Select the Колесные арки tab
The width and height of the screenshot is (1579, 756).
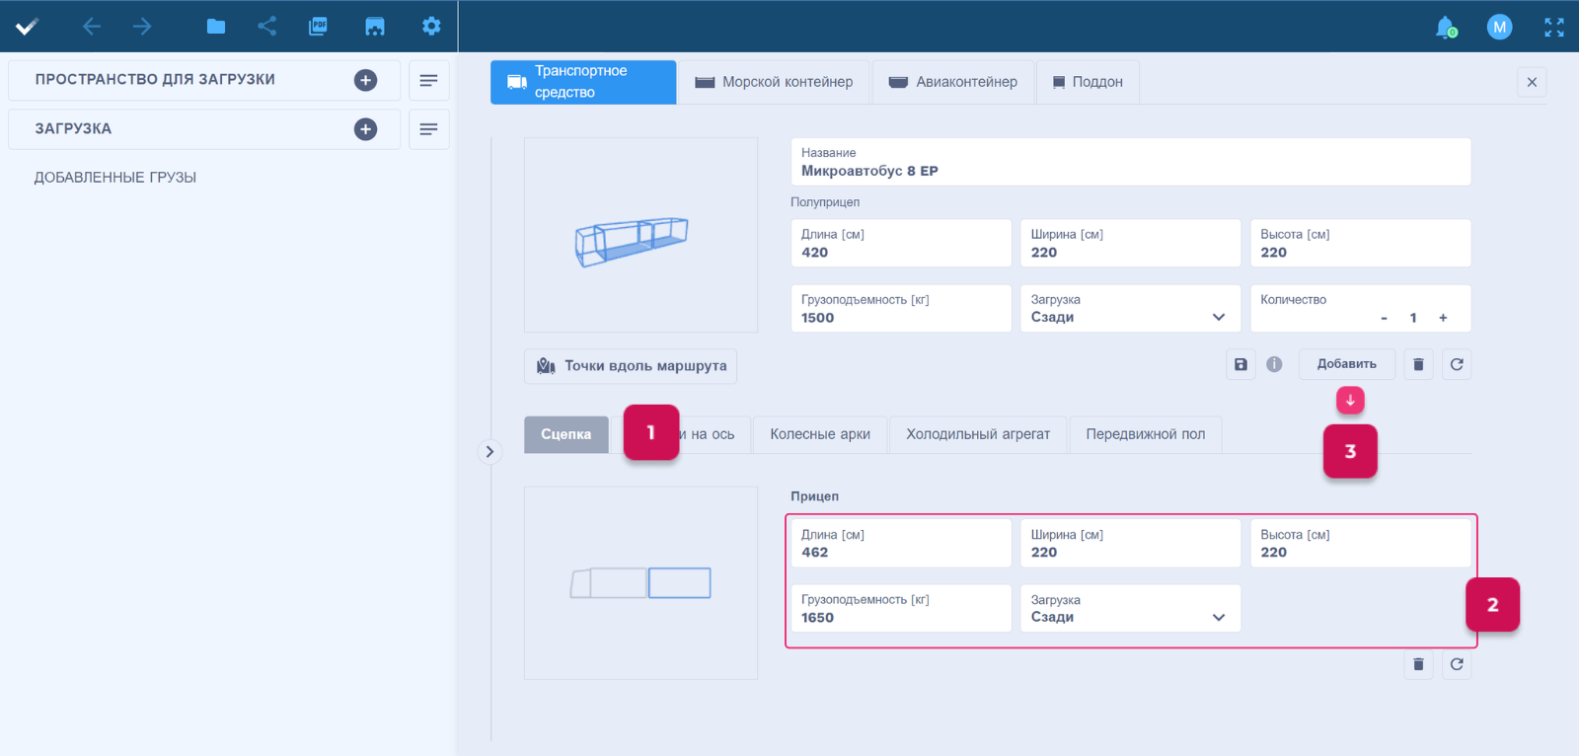820,434
